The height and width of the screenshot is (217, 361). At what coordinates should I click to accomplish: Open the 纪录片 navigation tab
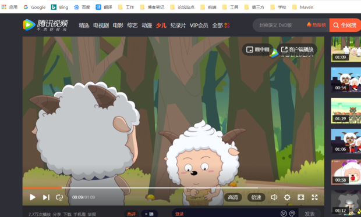pos(178,25)
